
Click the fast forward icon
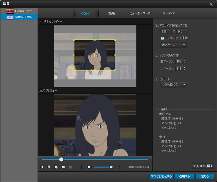point(56,167)
